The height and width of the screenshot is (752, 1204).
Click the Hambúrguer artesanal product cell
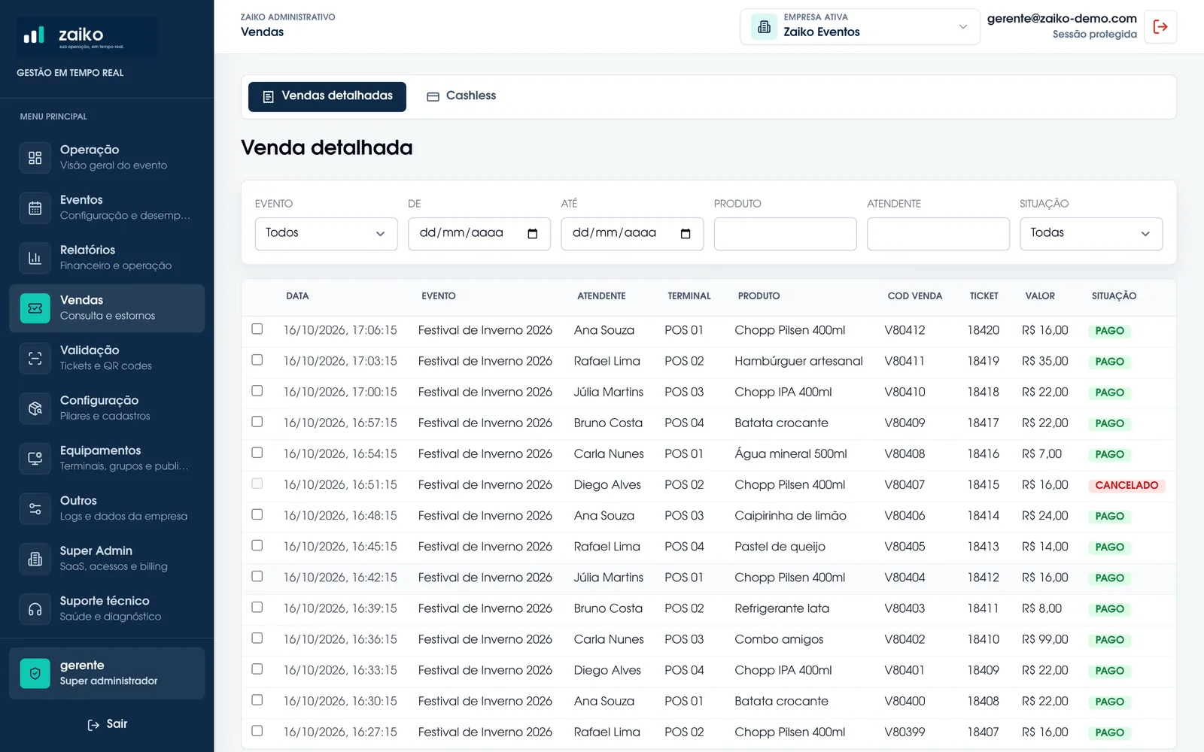(798, 361)
